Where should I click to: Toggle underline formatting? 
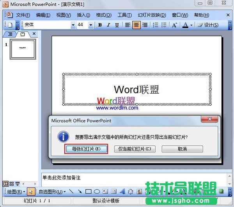[x=117, y=25]
